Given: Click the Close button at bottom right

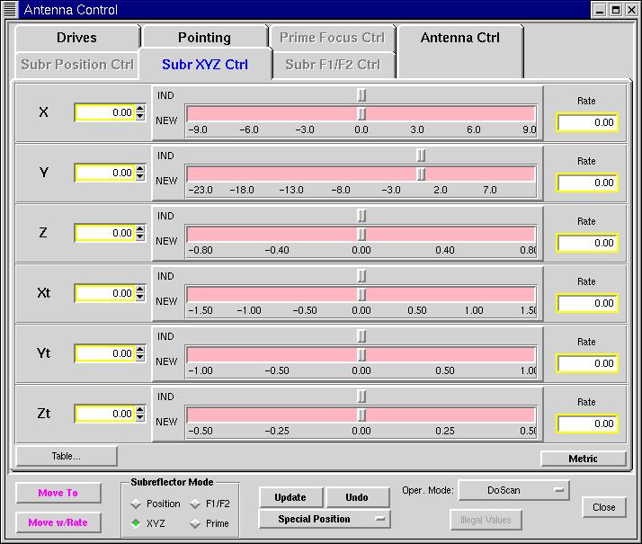Looking at the screenshot, I should click(x=604, y=507).
